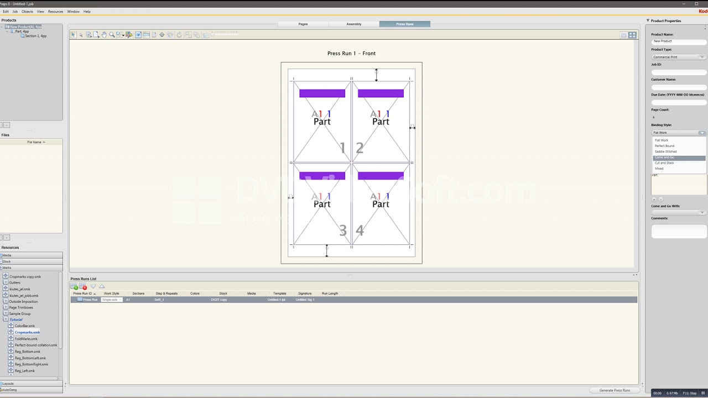Expand the Sample Group folder
708x398 pixels.
coord(6,313)
